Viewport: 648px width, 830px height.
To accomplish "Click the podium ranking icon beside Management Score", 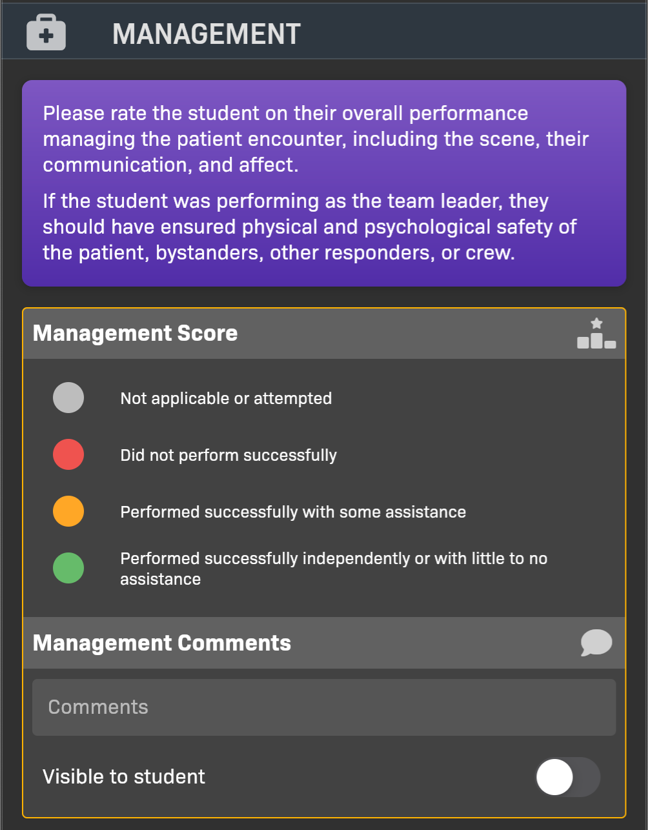I will click(x=596, y=333).
